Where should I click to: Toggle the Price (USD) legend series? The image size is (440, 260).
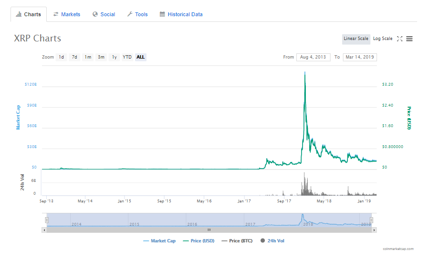point(199,240)
